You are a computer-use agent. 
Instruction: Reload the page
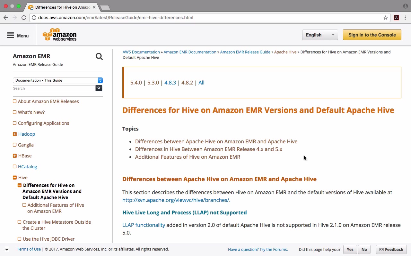(x=24, y=18)
